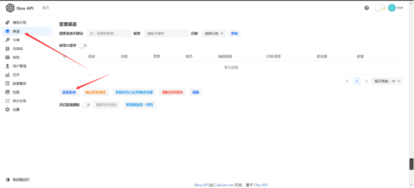Click the 管理渠道 heading
This screenshot has height=188, width=414.
pos(68,24)
